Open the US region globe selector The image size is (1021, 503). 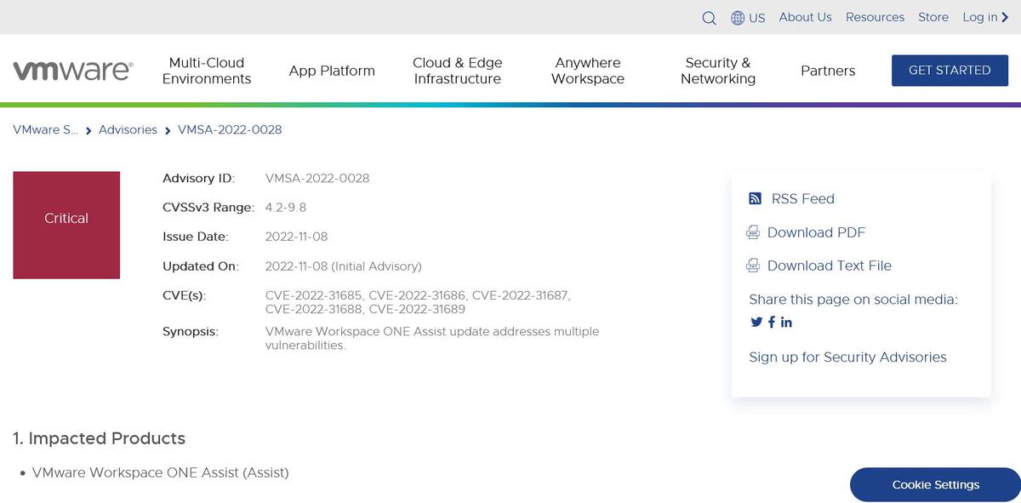tap(748, 18)
